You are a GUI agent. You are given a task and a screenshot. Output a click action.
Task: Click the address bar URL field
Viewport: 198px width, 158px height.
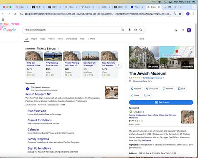click(x=97, y=14)
